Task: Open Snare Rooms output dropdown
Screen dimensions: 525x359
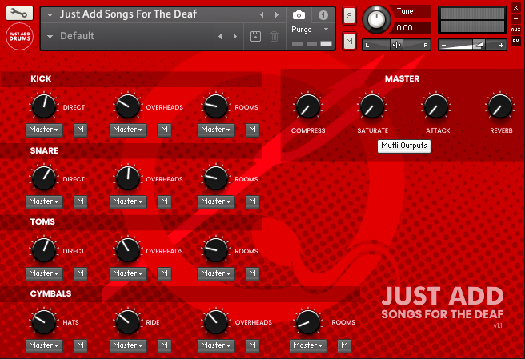Action: pos(216,201)
